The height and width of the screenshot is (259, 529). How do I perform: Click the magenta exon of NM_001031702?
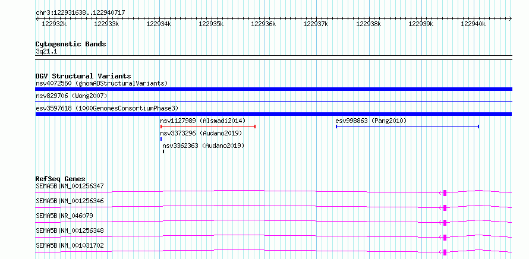(445, 252)
